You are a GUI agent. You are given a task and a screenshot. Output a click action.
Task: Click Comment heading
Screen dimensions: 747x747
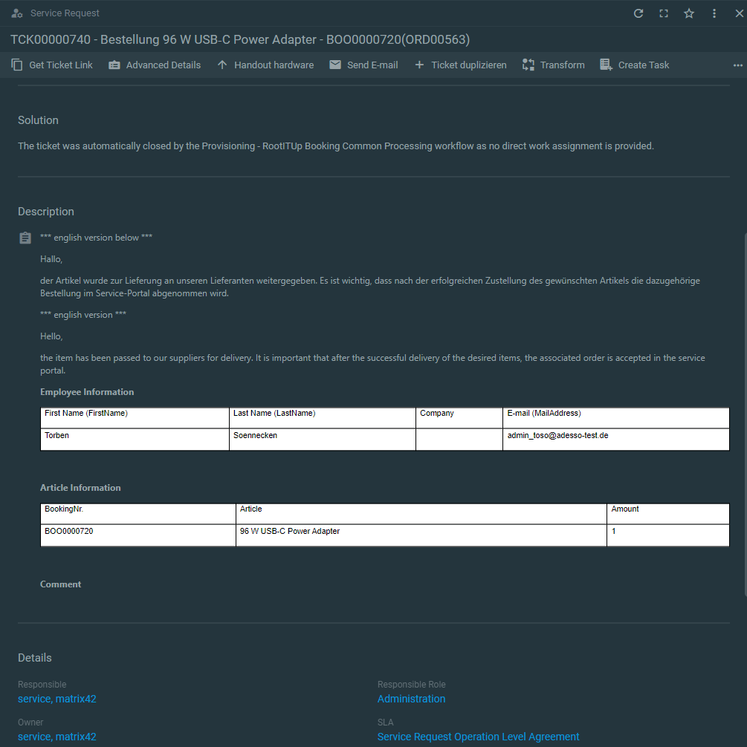[x=61, y=584]
